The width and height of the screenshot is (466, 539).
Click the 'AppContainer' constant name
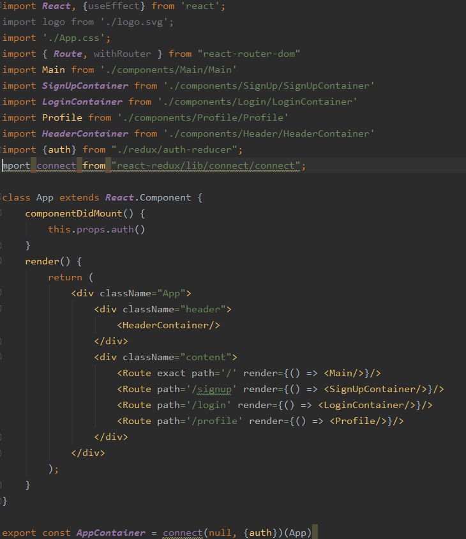click(x=110, y=533)
